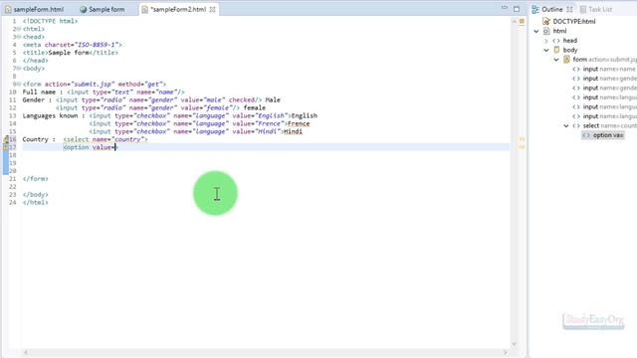Click the closing </body> tag line
This screenshot has height=358, width=637.
[x=36, y=195]
